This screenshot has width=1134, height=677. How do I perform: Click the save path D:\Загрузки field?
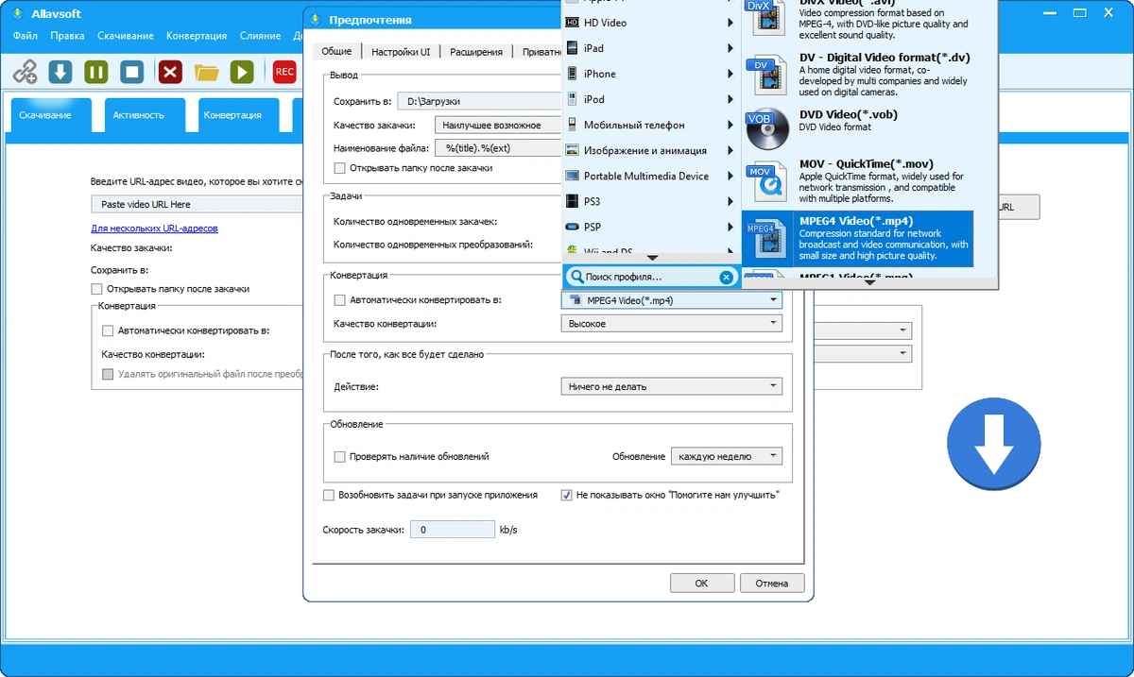coord(479,101)
